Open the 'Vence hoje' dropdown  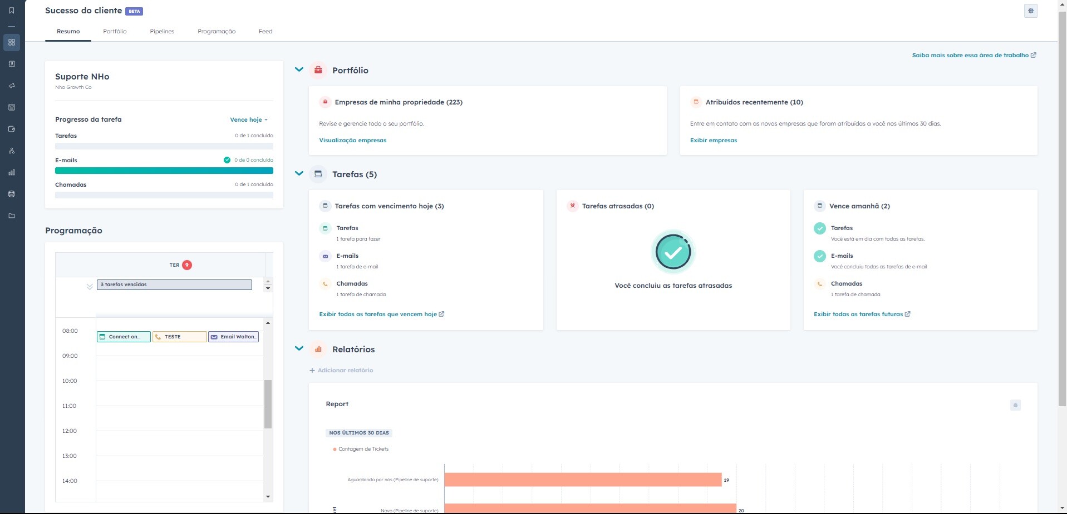coord(248,119)
